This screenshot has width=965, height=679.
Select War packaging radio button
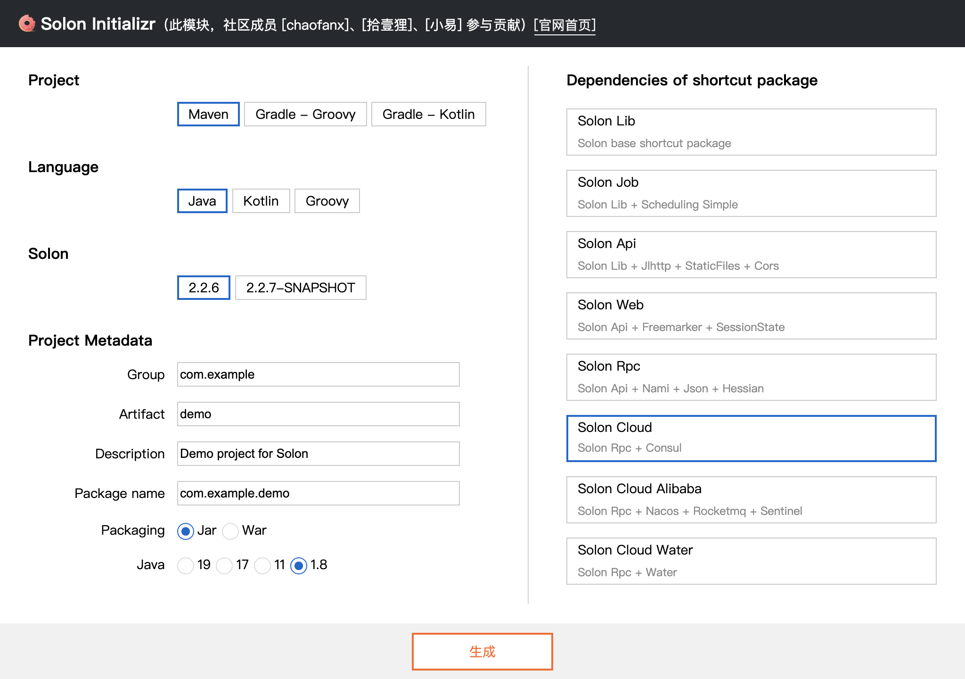(x=230, y=531)
